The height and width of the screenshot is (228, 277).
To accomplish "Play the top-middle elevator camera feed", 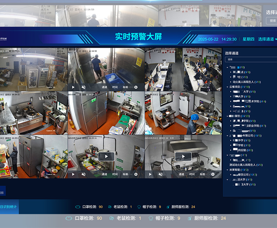I will click(x=73, y=87).
